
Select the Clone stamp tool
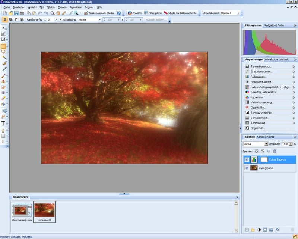[x=3, y=81]
